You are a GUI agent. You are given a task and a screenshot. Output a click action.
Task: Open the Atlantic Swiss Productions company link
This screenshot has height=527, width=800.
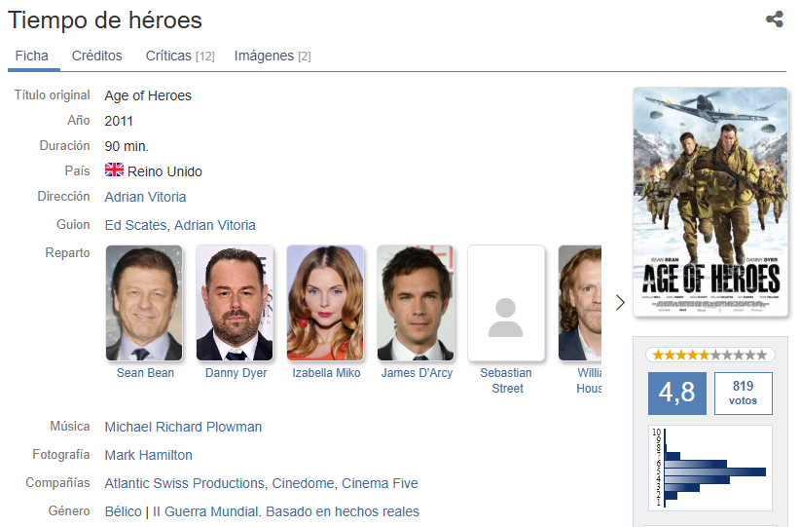click(185, 483)
